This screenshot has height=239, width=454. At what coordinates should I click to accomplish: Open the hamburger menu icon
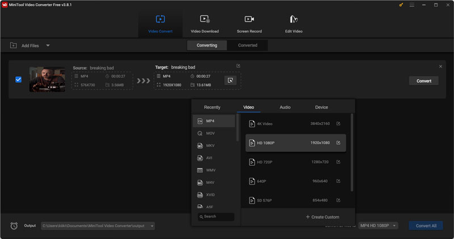(412, 5)
